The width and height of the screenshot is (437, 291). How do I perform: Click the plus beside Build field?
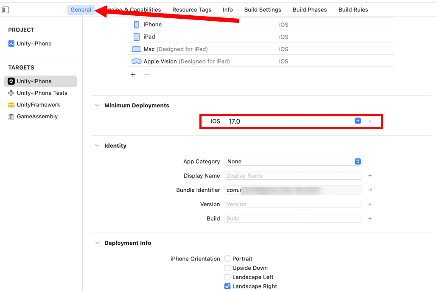(370, 218)
